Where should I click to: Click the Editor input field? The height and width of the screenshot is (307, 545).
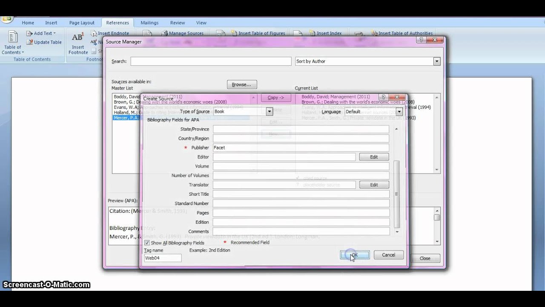[x=284, y=157]
